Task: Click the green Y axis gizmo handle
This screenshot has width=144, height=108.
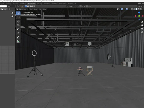Action: (139, 16)
